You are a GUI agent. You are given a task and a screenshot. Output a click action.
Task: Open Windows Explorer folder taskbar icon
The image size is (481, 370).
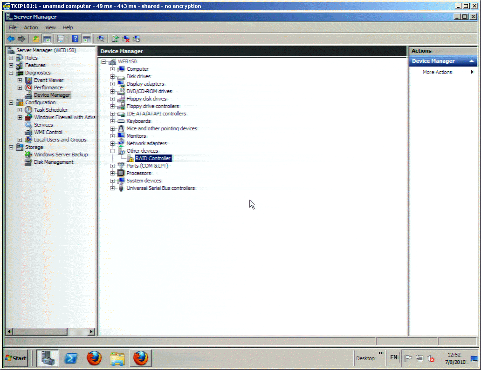[117, 358]
